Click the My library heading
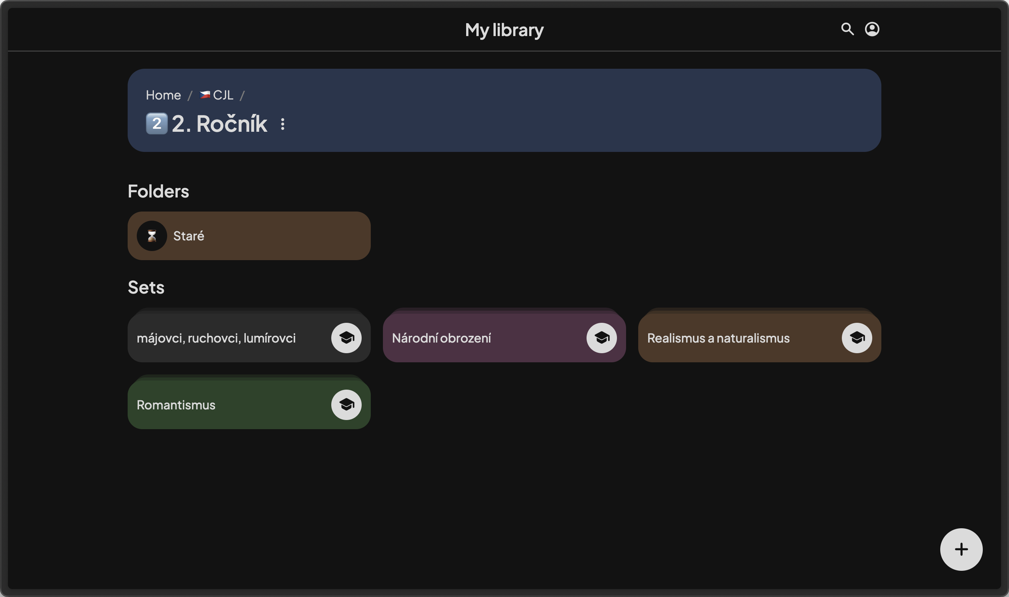The width and height of the screenshot is (1009, 597). [504, 30]
